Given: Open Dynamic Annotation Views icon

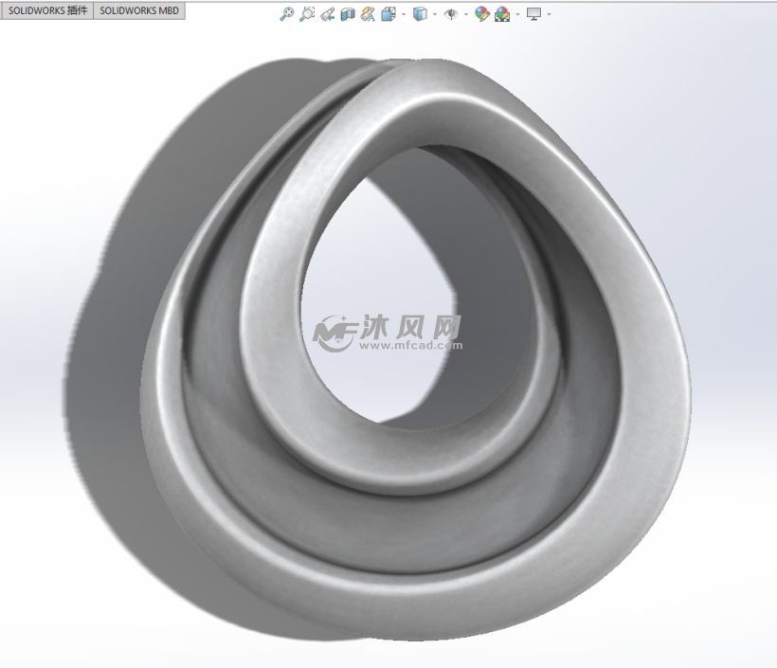Looking at the screenshot, I should point(368,14).
